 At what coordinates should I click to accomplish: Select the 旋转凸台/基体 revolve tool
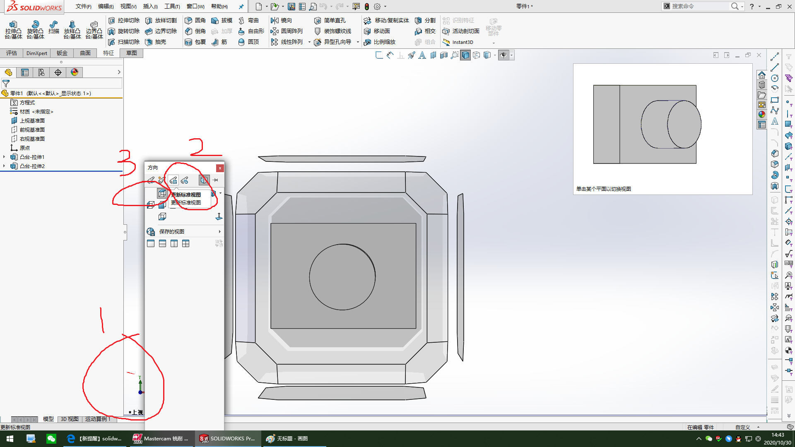tap(35, 29)
